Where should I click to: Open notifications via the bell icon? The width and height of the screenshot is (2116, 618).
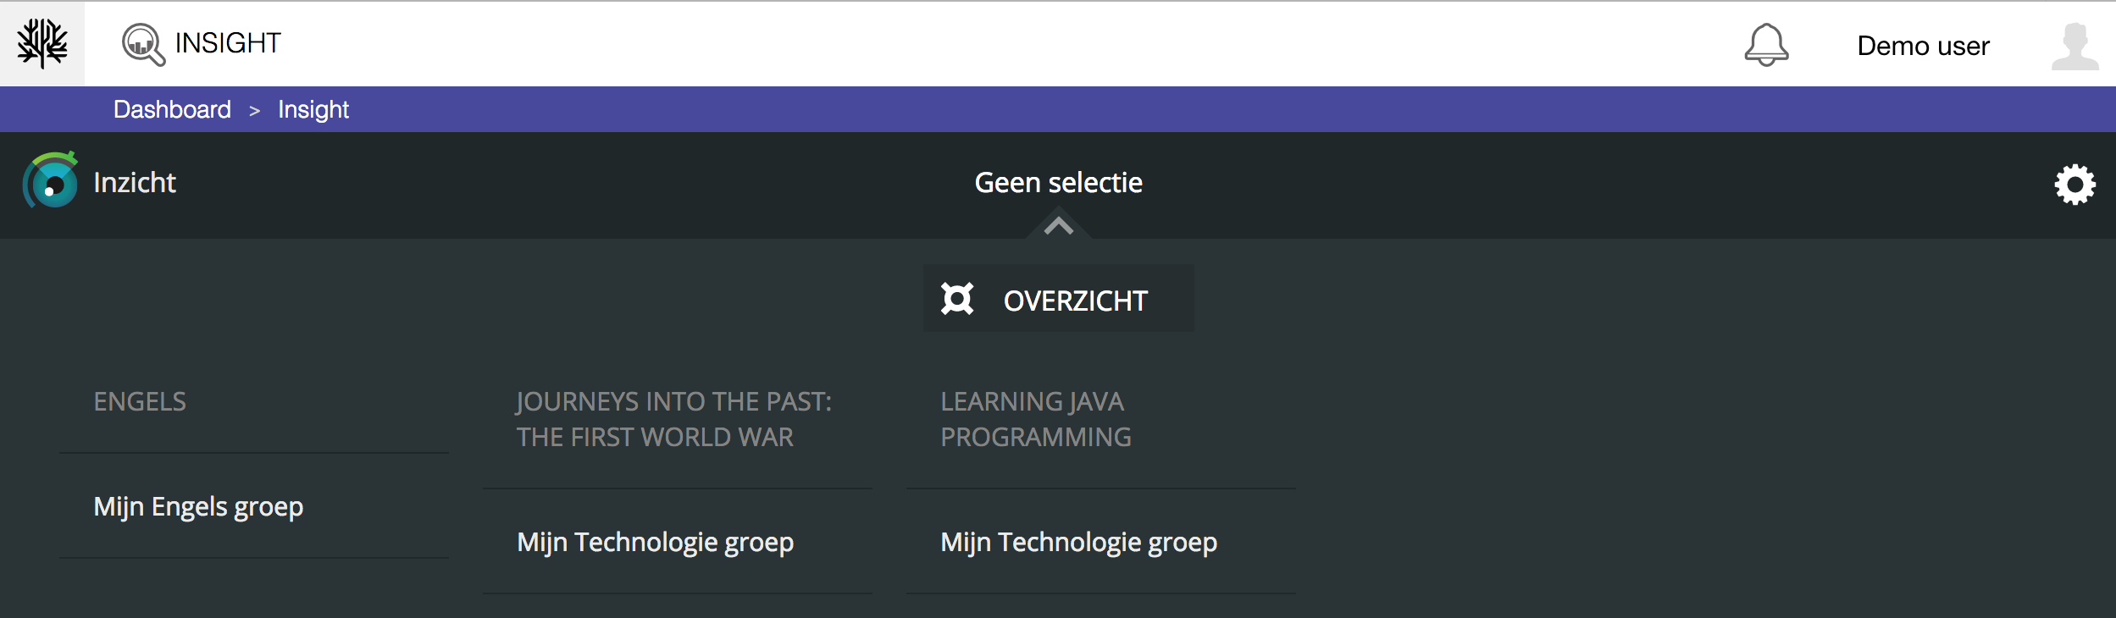1768,44
